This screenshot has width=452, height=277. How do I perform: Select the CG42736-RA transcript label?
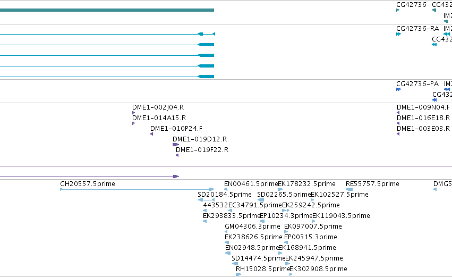tap(417, 29)
